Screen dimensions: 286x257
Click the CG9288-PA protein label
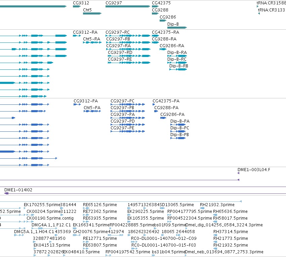[x=166, y=108]
